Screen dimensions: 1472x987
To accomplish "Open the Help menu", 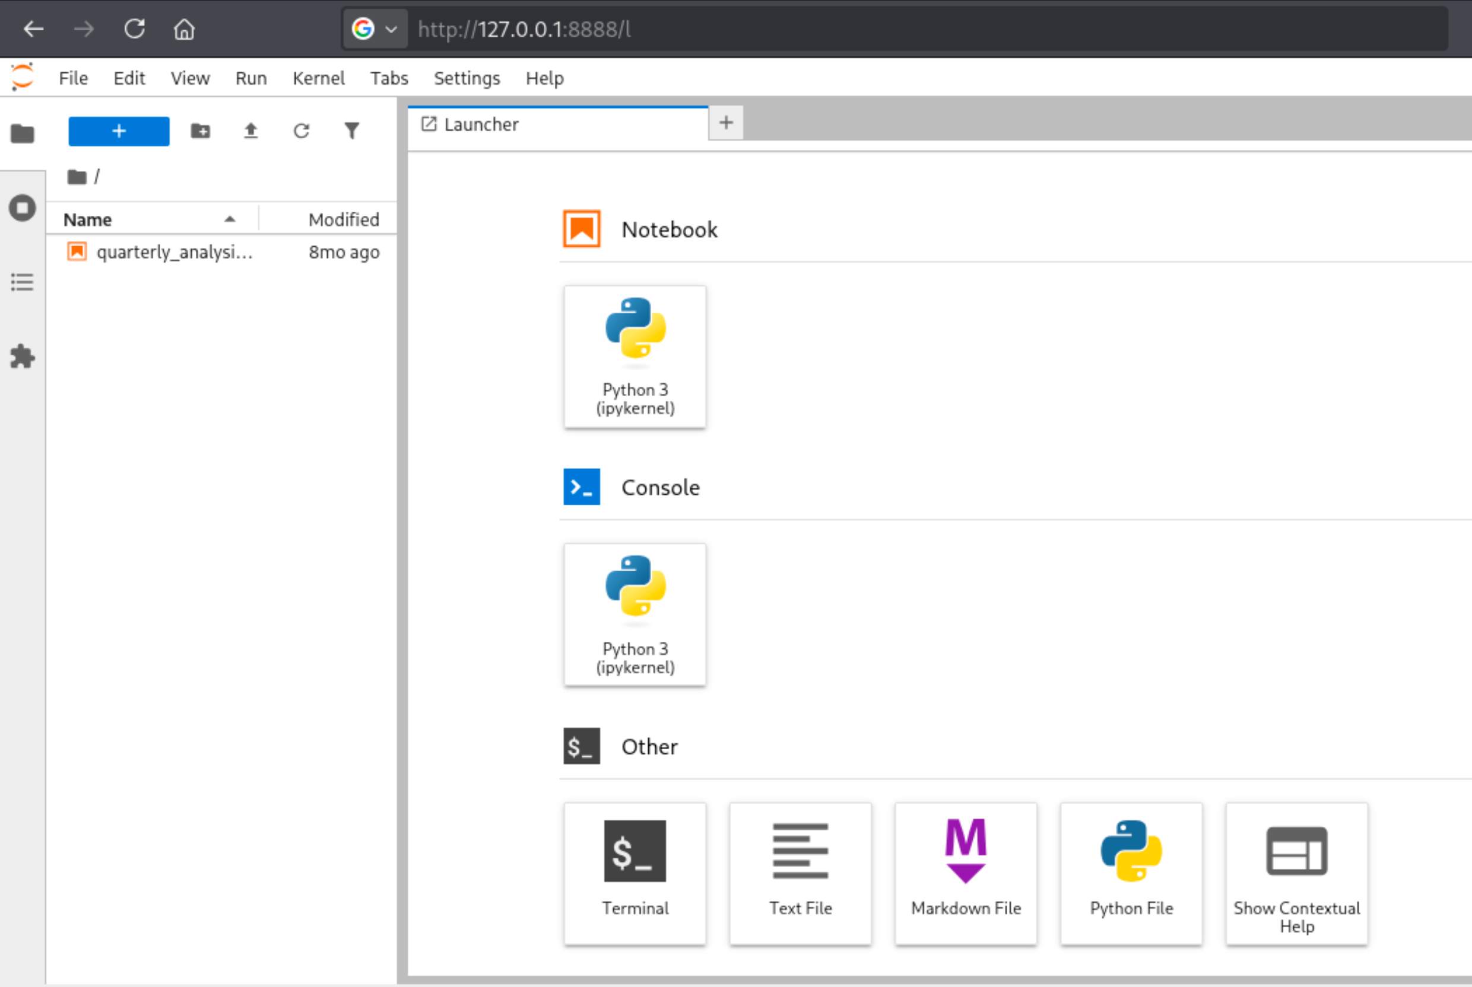I will [545, 78].
